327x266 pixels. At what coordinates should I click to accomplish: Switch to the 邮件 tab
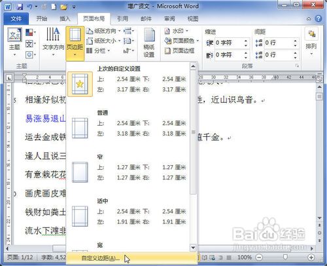point(146,18)
